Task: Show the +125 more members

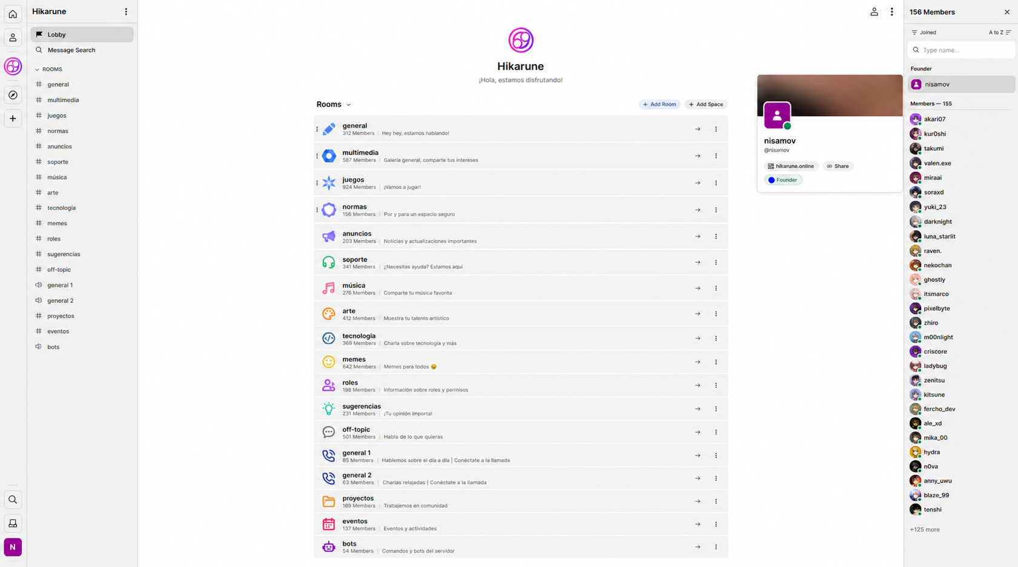Action: pyautogui.click(x=925, y=529)
